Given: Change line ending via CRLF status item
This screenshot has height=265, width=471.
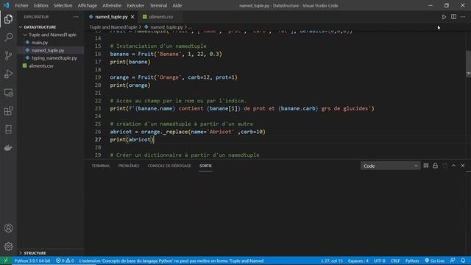Looking at the screenshot, I should point(395,261).
